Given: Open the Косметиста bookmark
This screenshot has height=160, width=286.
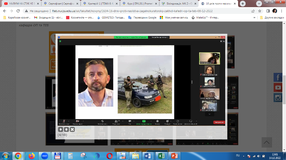Looking at the screenshot, I should 80,17.
